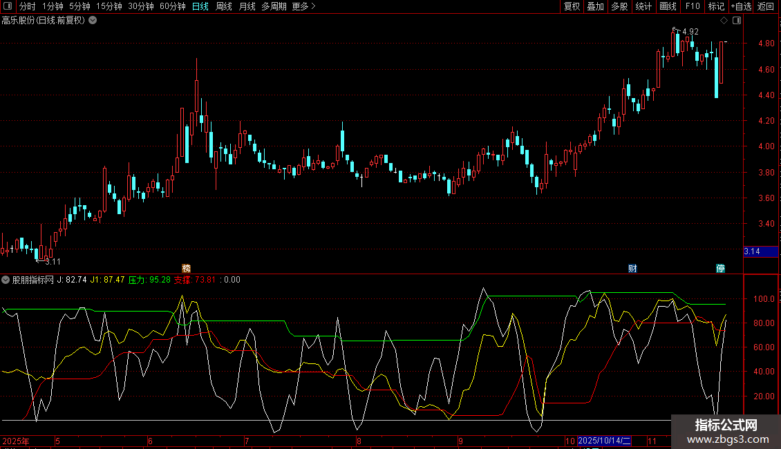Image resolution: width=781 pixels, height=449 pixels.
Task: Expand the 高乐股份 stock title dropdown
Action: coord(93,20)
